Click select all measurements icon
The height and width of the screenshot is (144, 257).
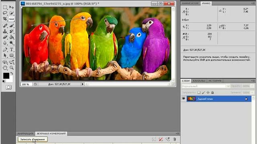(x=154, y=139)
